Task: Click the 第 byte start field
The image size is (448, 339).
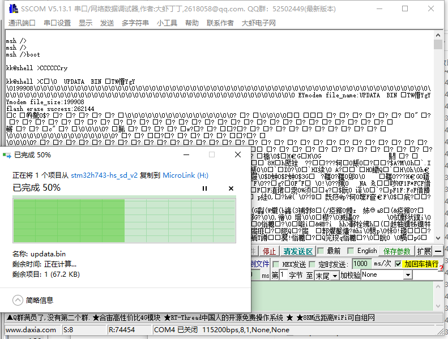Action: [283, 275]
